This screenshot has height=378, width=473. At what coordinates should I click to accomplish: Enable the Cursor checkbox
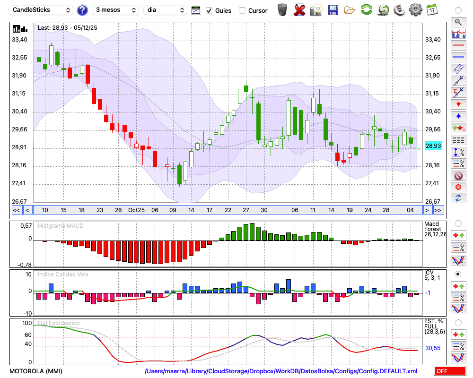242,10
